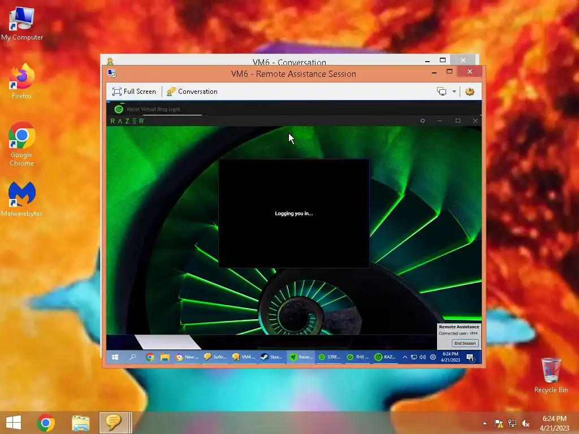579x434 pixels.
Task: Open Full Screen view of remote session
Action: (x=134, y=92)
